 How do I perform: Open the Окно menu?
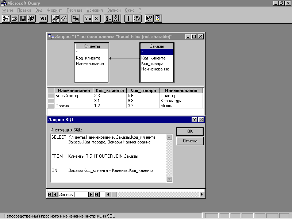point(130,10)
